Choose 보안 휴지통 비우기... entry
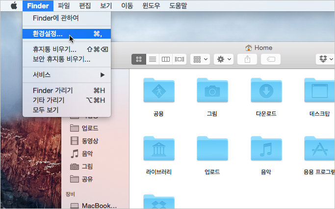Screen dimensions: 335x209 (67, 59)
